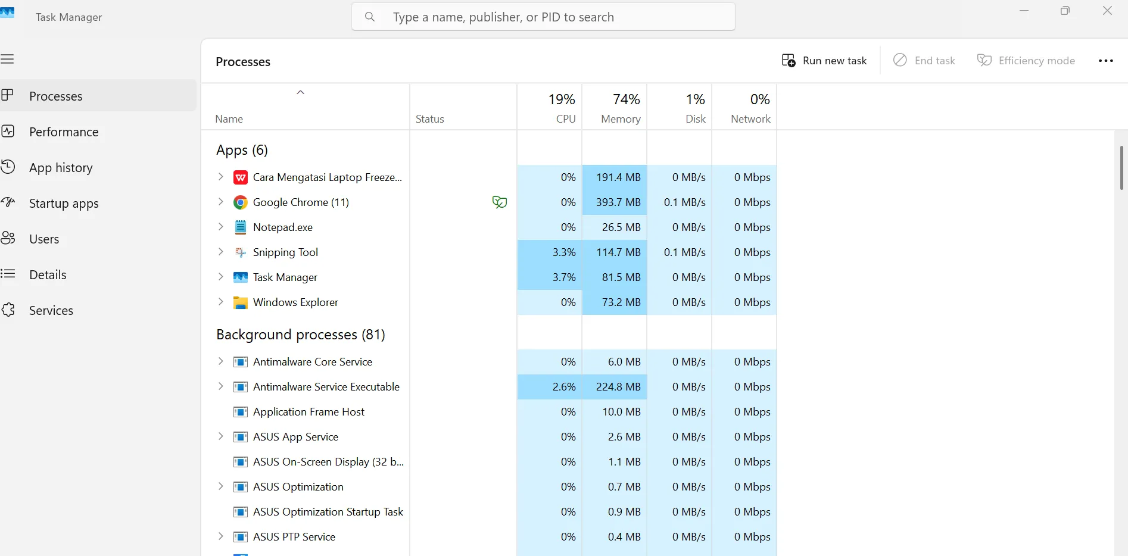1128x556 pixels.
Task: Expand the Google Chrome (11) process group
Action: click(220, 202)
